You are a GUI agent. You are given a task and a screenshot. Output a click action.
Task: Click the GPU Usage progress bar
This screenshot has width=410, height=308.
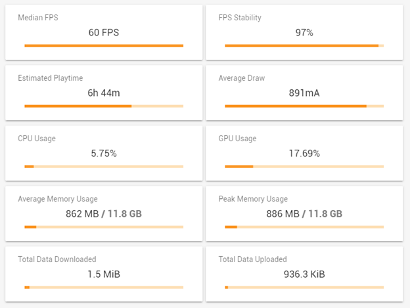304,166
